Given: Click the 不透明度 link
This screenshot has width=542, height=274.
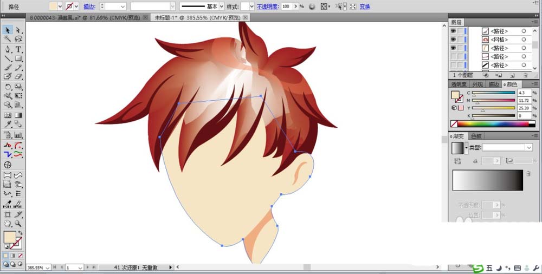Looking at the screenshot, I should (x=268, y=6).
